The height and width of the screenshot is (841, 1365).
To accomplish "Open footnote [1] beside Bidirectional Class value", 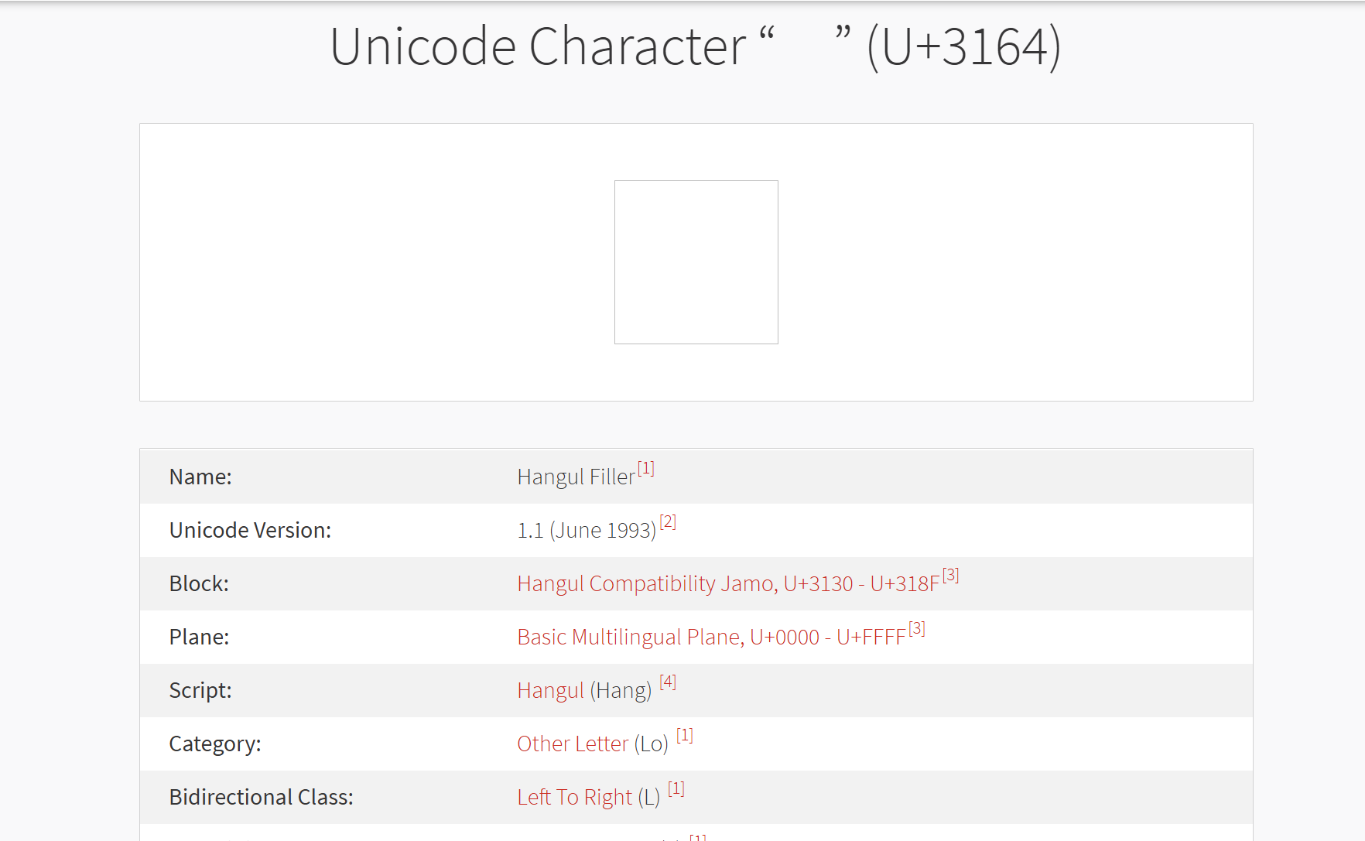I will pyautogui.click(x=676, y=788).
